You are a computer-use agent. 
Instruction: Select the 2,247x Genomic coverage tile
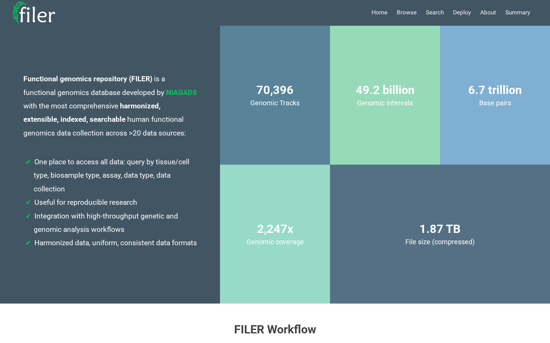275,234
